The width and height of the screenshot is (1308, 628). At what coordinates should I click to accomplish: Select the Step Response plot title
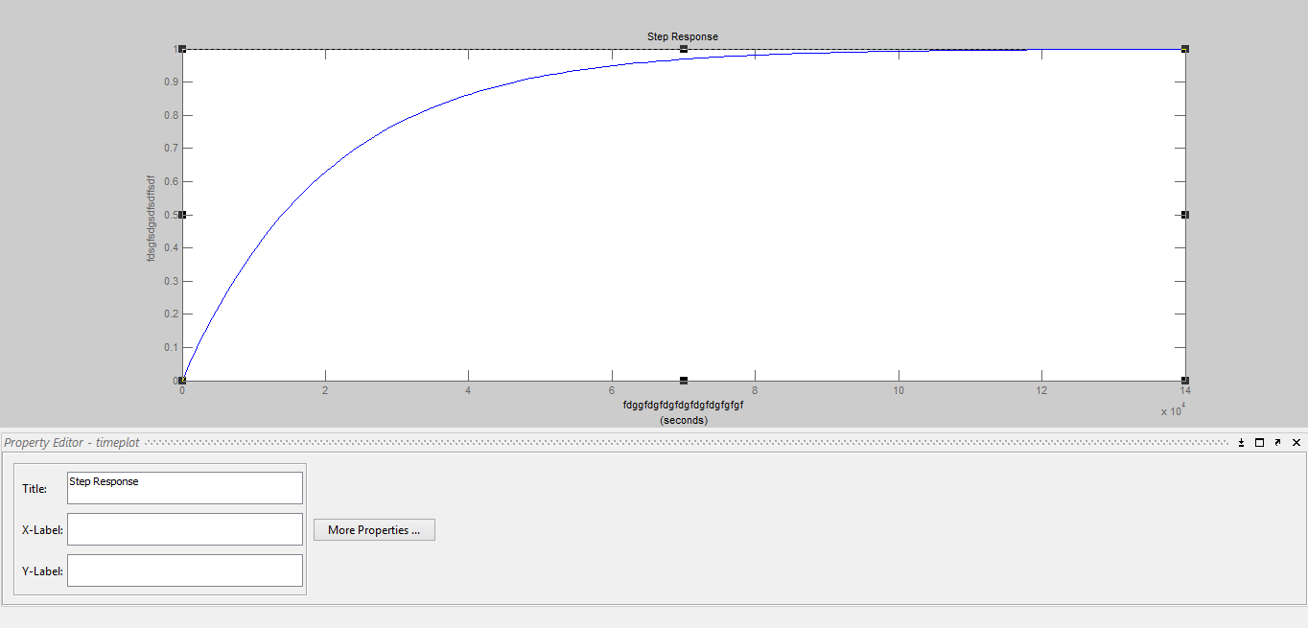pos(682,36)
